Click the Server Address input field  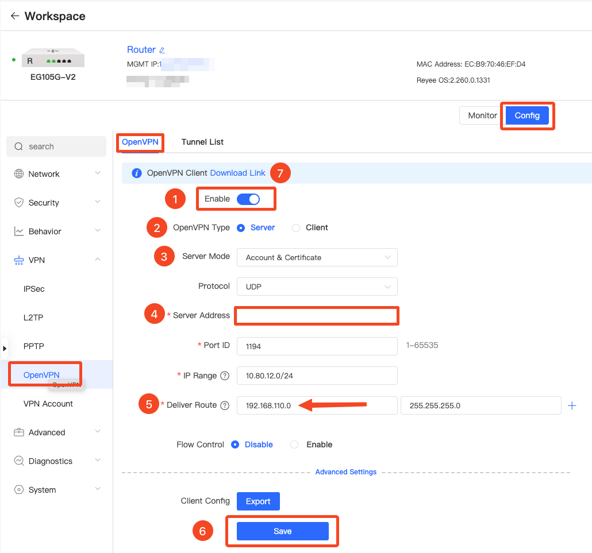pyautogui.click(x=317, y=315)
